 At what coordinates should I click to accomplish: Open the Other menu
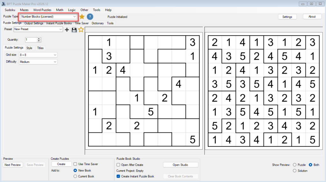(x=84, y=10)
